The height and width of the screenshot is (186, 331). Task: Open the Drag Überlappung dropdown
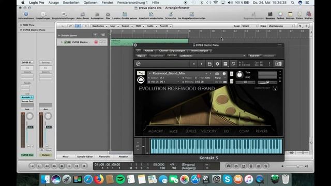[x=281, y=26]
